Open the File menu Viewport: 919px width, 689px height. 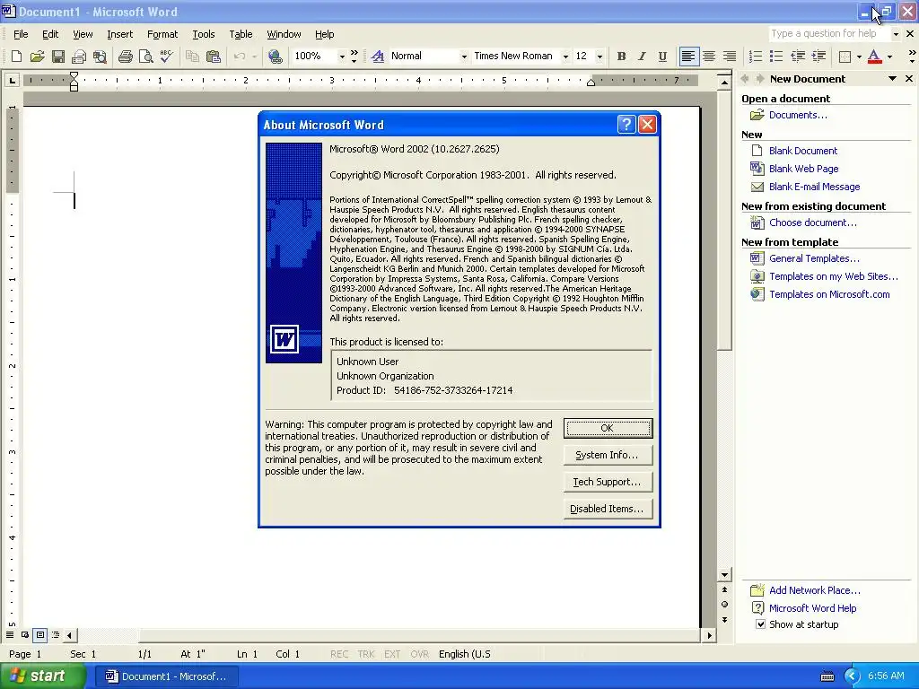pos(21,34)
